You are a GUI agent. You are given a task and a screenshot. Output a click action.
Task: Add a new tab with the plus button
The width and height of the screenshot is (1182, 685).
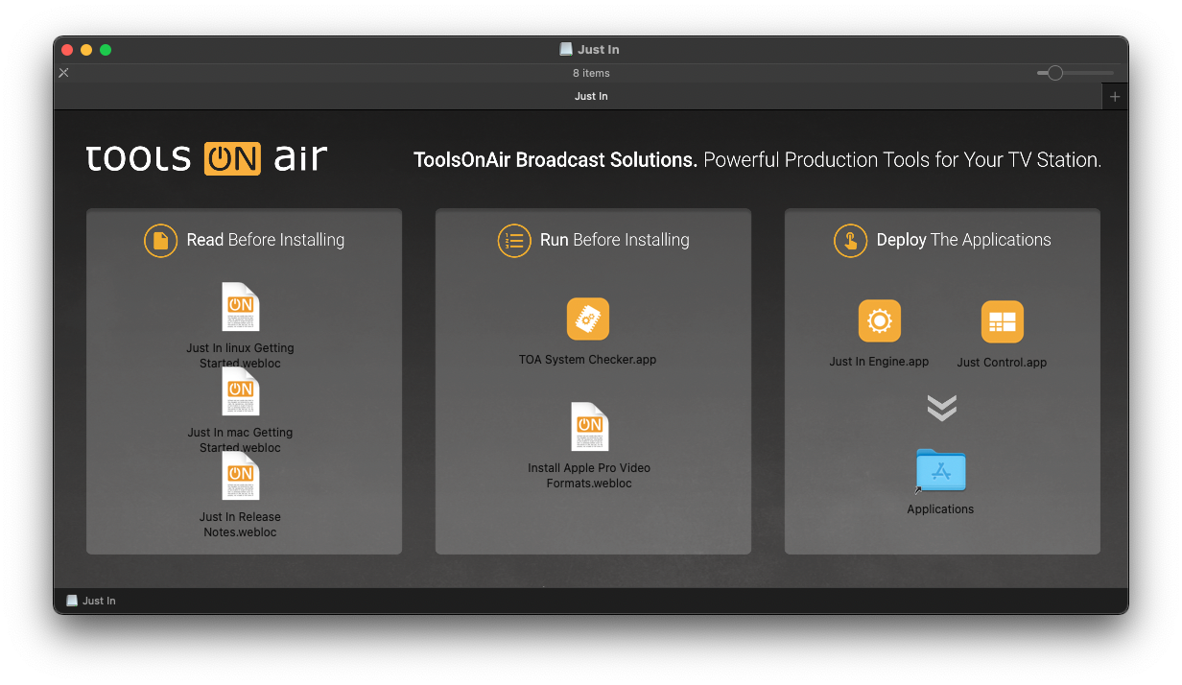1115,97
